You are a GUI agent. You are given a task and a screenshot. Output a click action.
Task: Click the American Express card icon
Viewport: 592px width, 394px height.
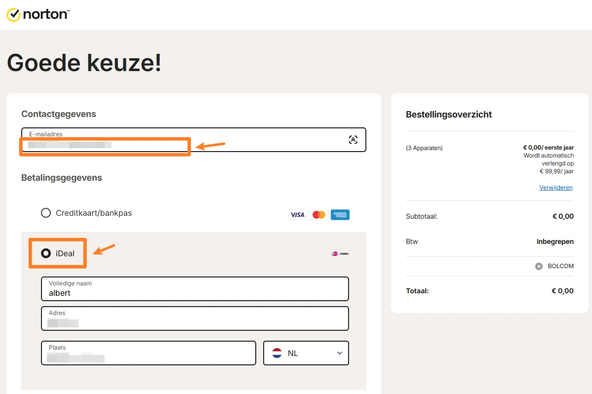(340, 215)
